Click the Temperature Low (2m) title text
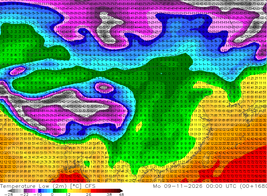 coord(34,186)
